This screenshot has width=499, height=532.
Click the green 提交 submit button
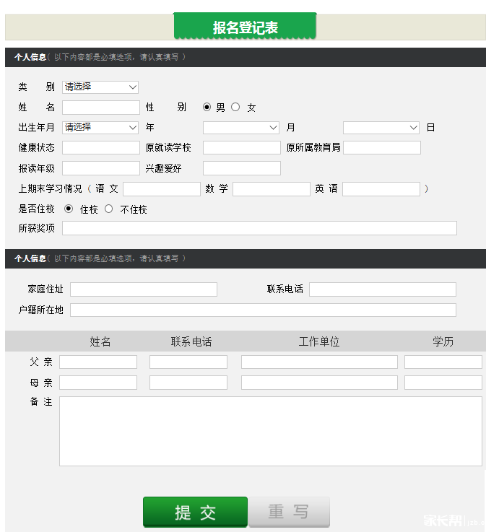pos(195,512)
